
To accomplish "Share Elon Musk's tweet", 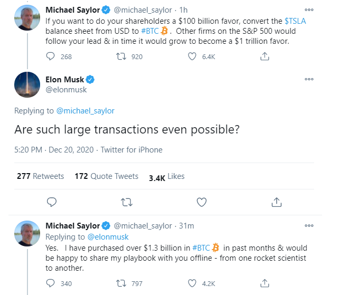I will point(276,202).
